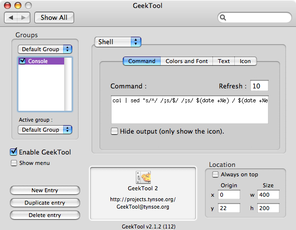Click the GeekTool v2.1.2 (112) version text

click(x=149, y=227)
